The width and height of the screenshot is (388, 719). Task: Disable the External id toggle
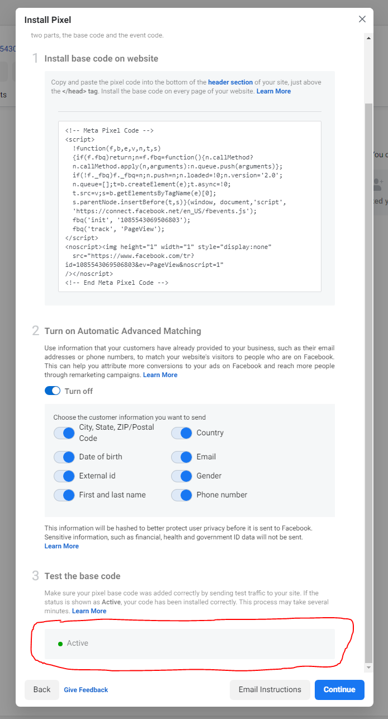(x=64, y=476)
